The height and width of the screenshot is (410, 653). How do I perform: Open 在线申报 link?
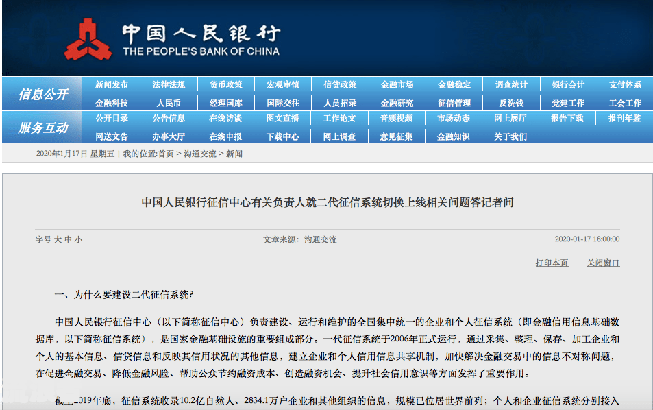tap(225, 136)
